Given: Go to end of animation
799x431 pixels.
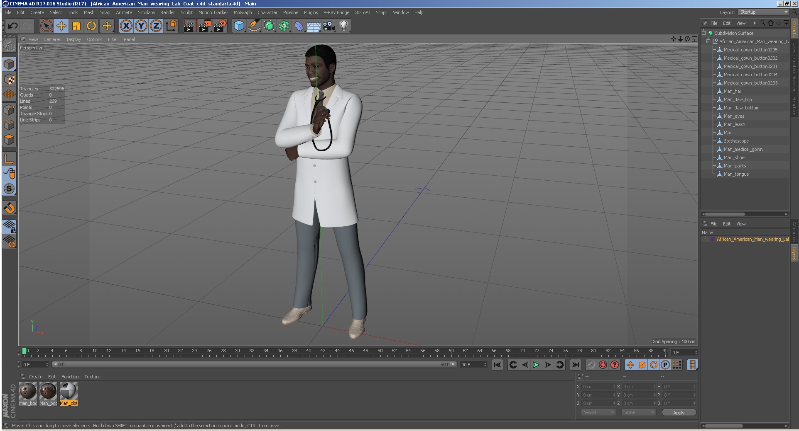Looking at the screenshot, I should [x=575, y=365].
